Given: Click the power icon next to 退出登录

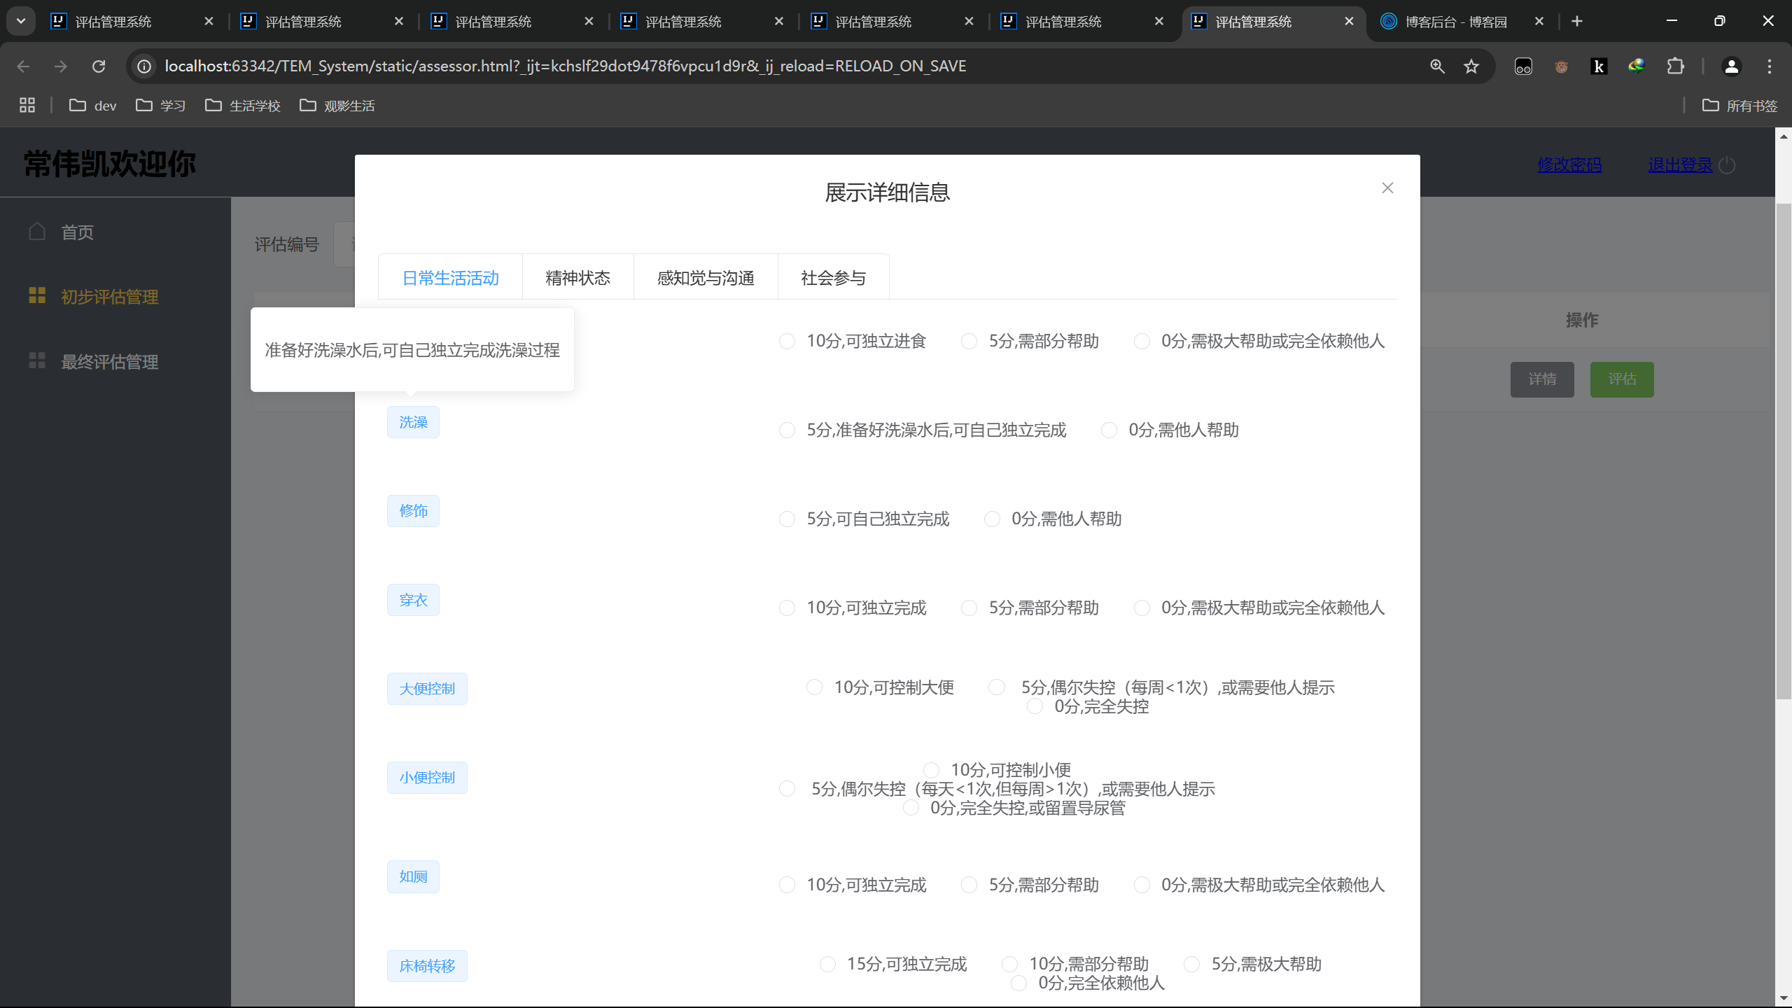Looking at the screenshot, I should 1728,165.
